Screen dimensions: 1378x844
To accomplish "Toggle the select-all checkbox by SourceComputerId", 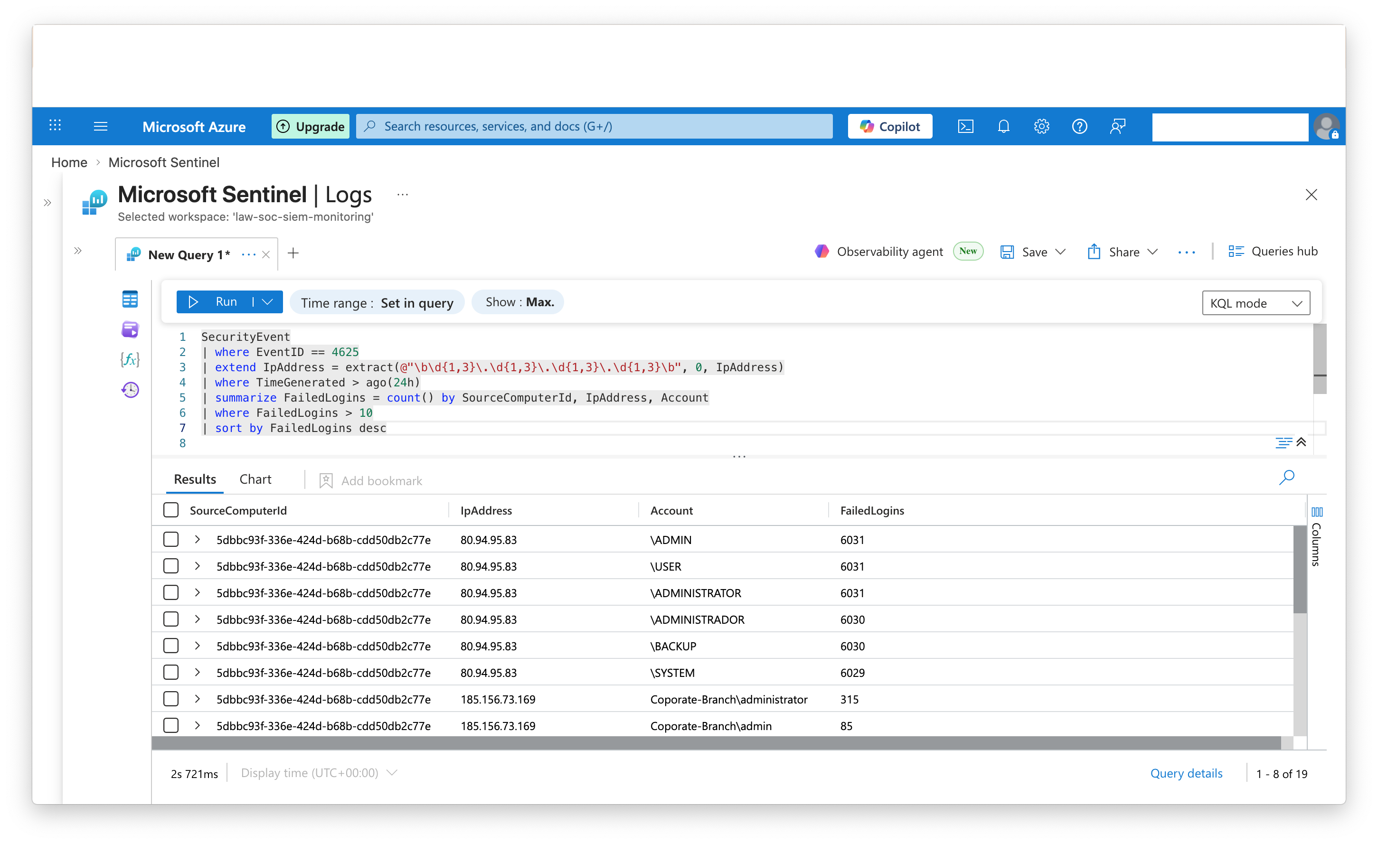I will (x=170, y=510).
